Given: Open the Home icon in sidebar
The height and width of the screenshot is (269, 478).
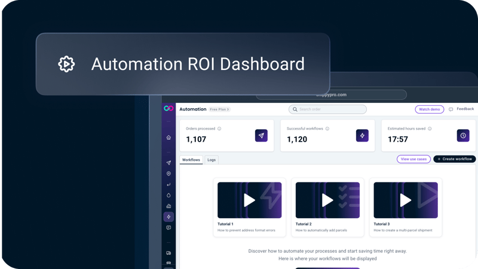Looking at the screenshot, I should [168, 137].
